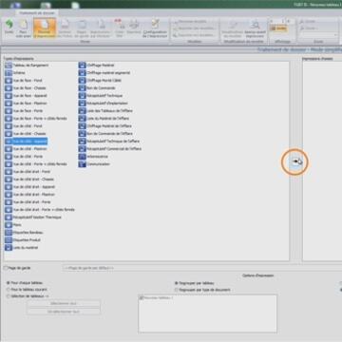Select the Schéma print type icon
The width and height of the screenshot is (342, 342).
tap(9, 73)
